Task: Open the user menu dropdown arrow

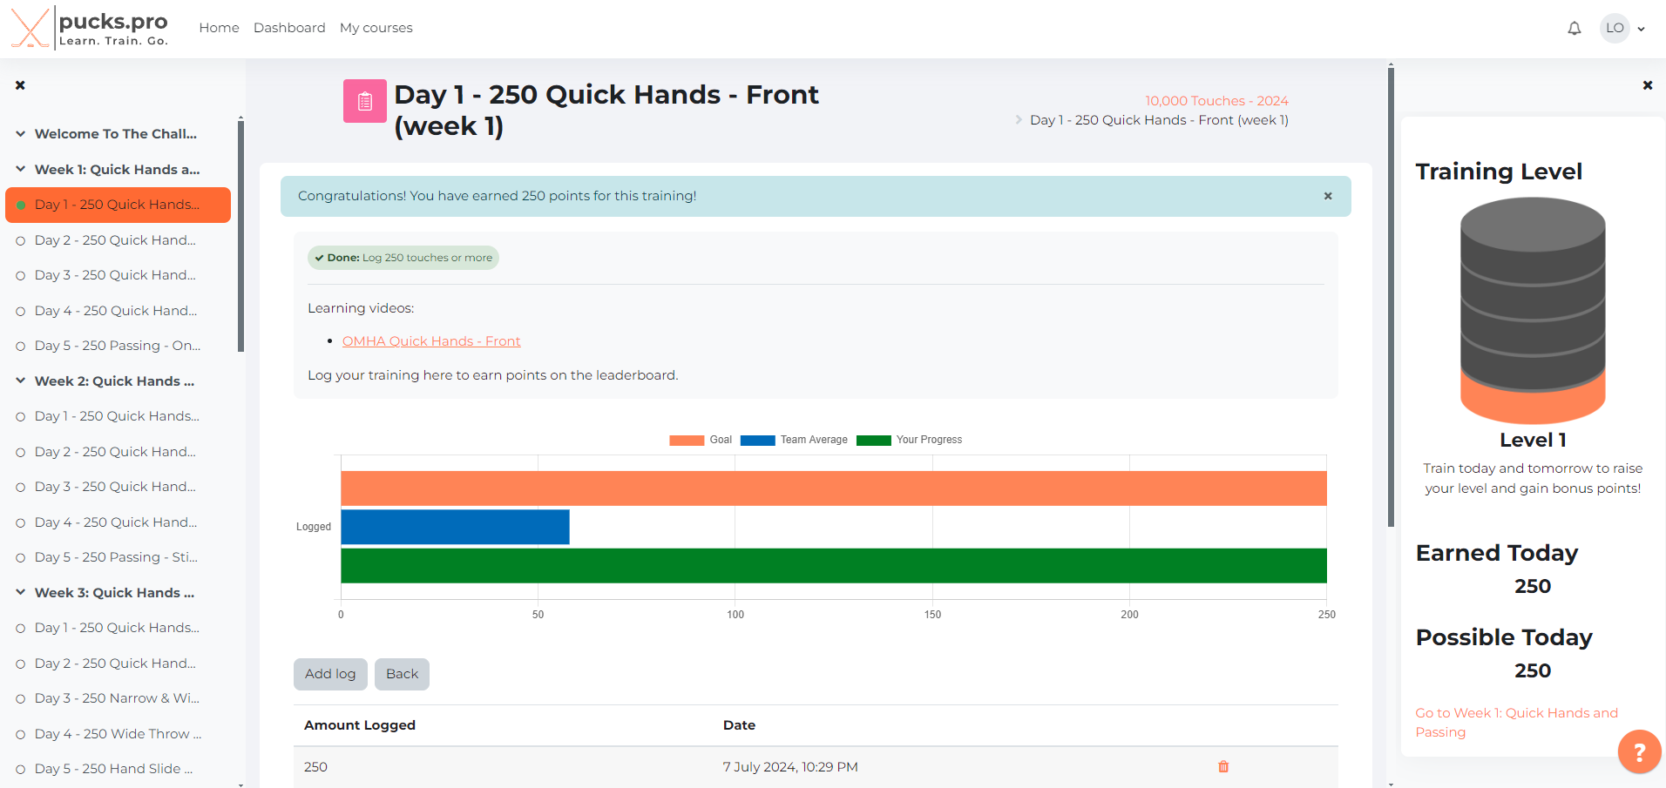Action: click(x=1641, y=29)
